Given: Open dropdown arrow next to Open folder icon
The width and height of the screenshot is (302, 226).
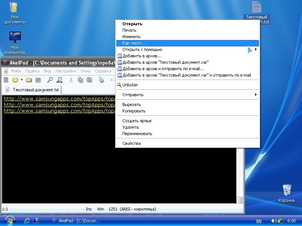Looking at the screenshot, I should point(22,80).
